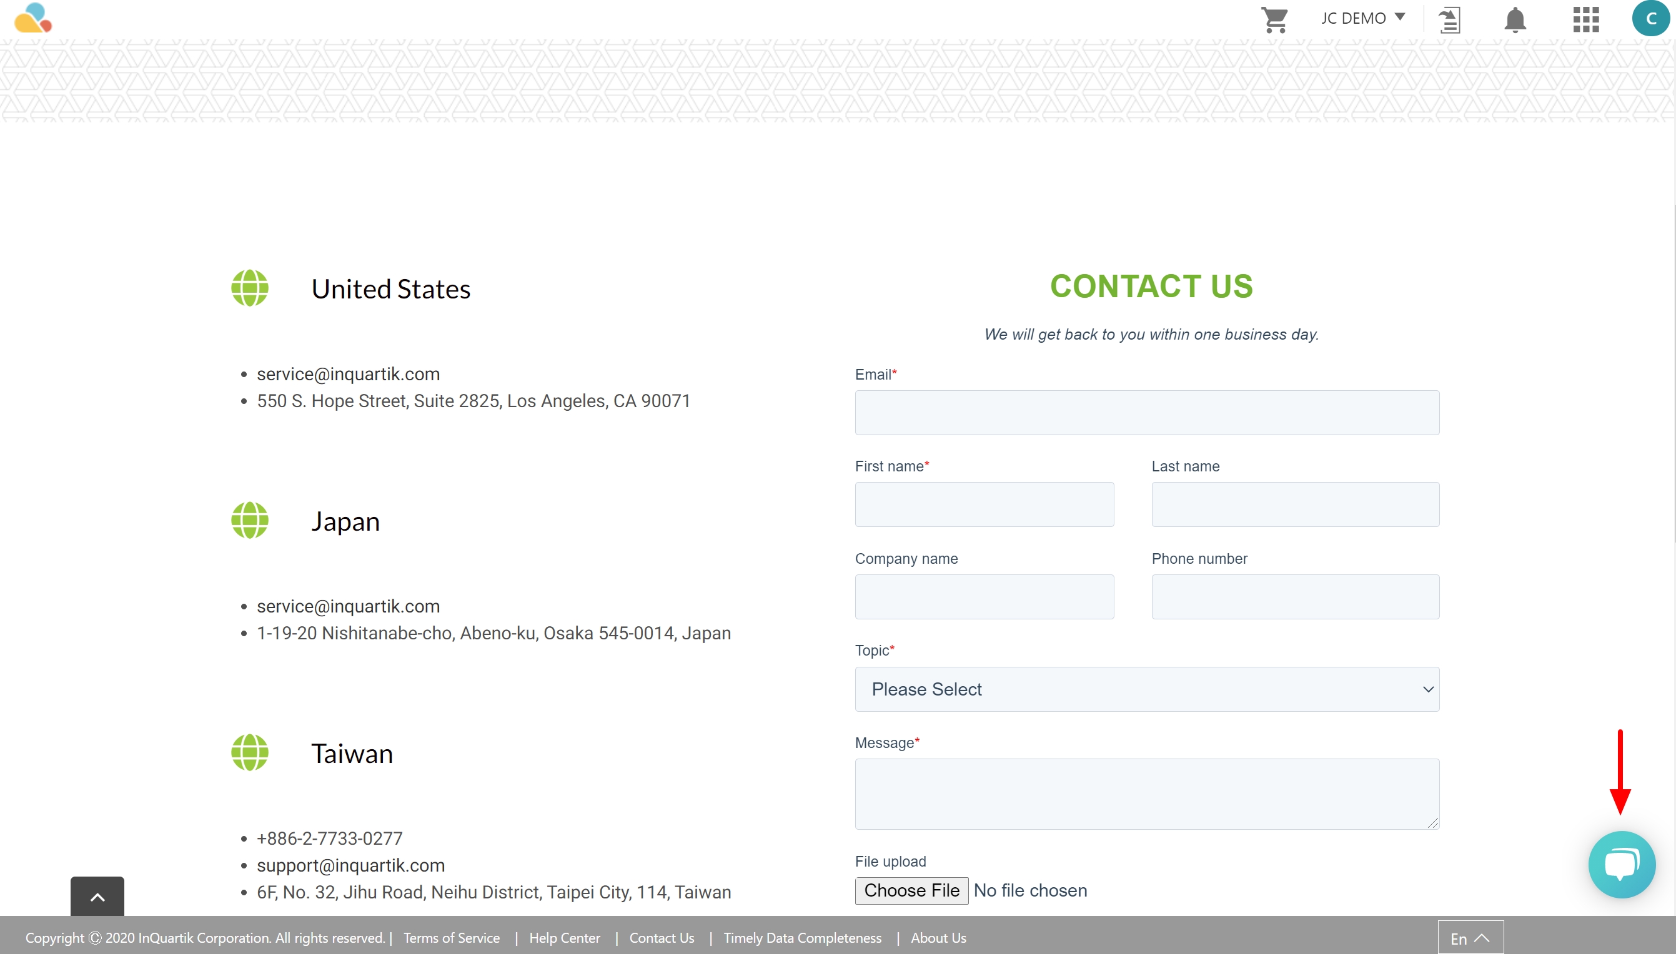Click the Taiwan heading
This screenshot has width=1676, height=954.
[352, 754]
